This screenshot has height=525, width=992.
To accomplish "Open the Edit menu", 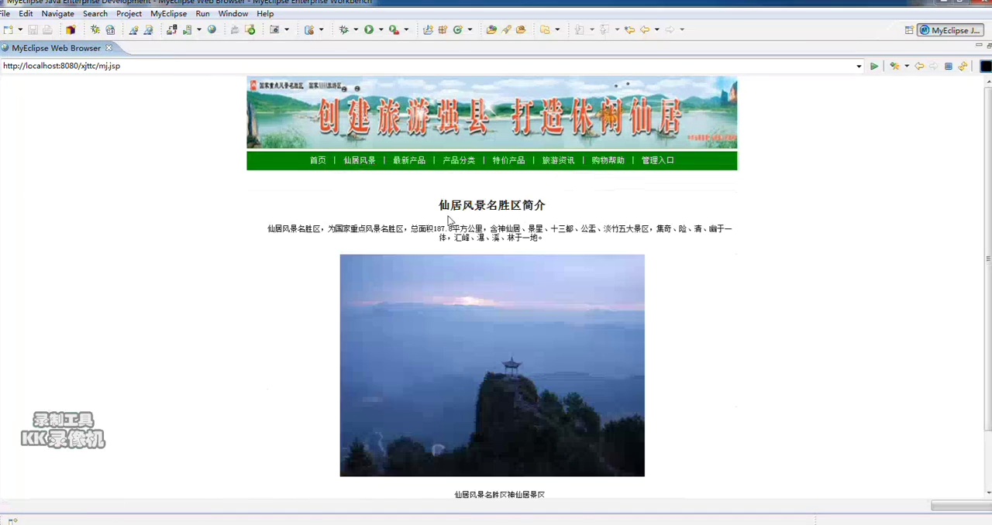I will coord(26,14).
